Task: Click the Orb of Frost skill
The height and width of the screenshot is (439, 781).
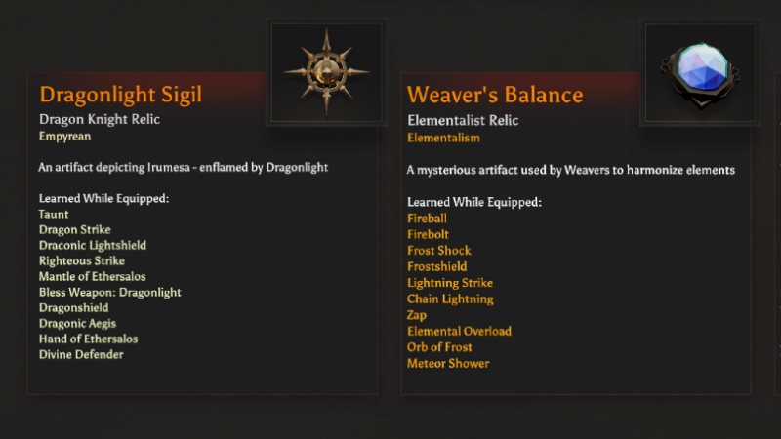Action: pos(439,347)
